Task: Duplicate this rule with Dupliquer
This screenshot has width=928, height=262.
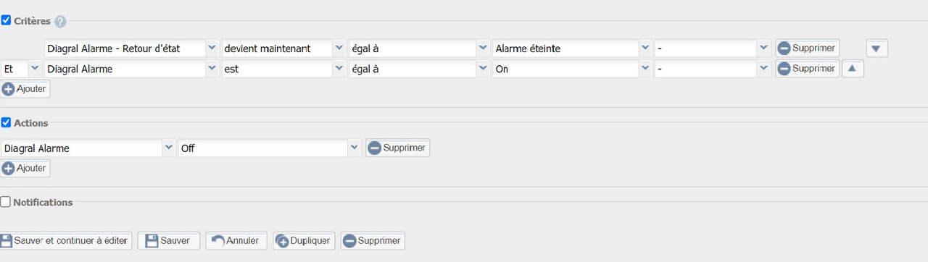Action: coord(304,240)
